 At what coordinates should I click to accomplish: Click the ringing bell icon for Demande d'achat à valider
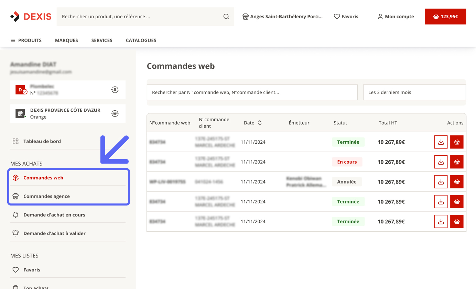pyautogui.click(x=15, y=233)
